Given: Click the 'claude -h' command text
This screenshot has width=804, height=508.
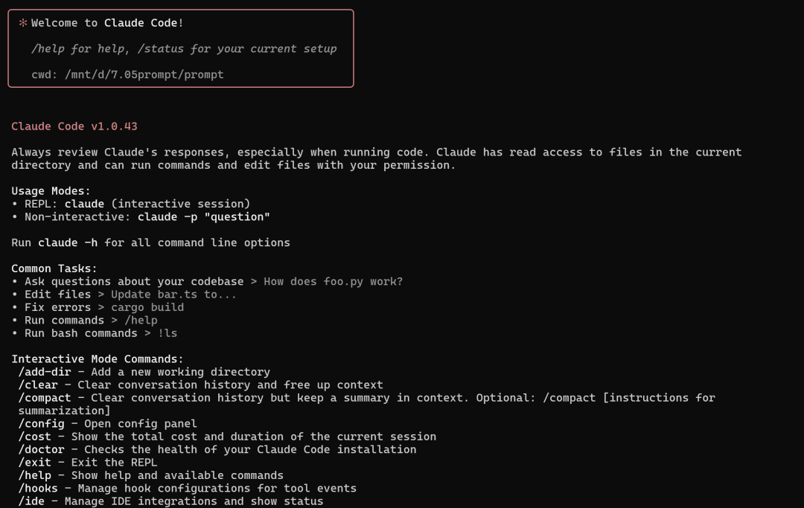Looking at the screenshot, I should pyautogui.click(x=68, y=242).
